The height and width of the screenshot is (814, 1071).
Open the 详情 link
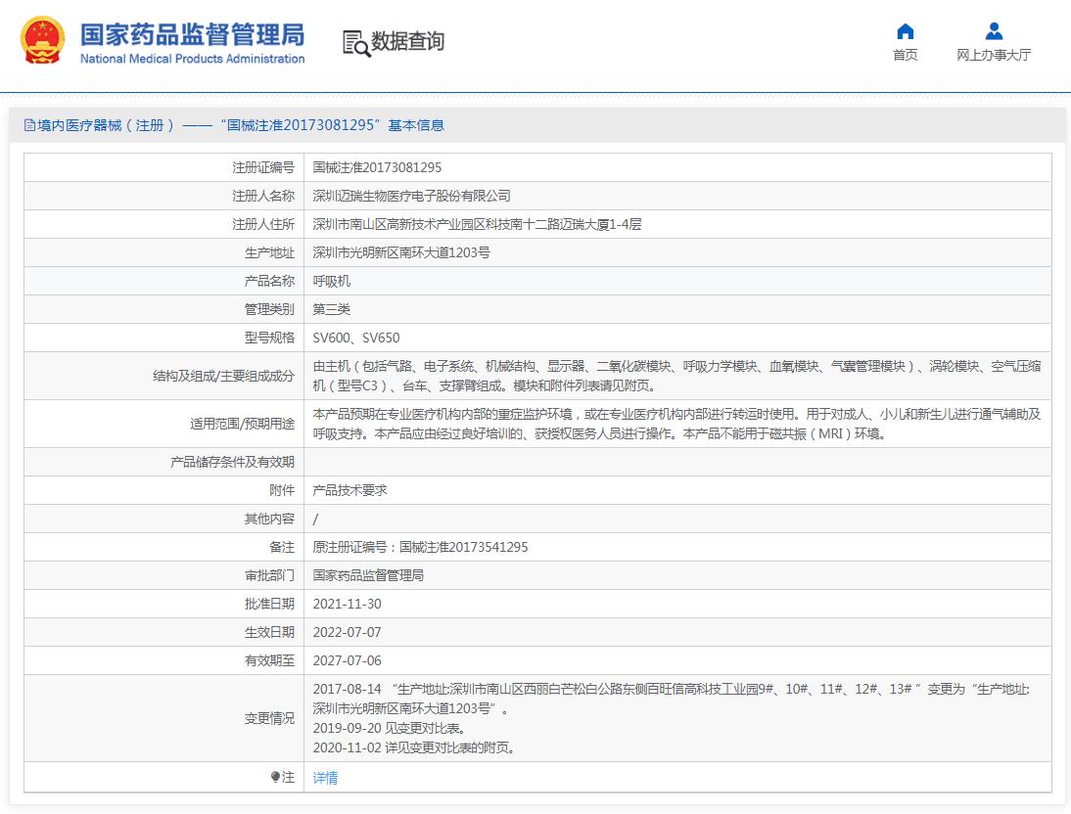tap(325, 777)
